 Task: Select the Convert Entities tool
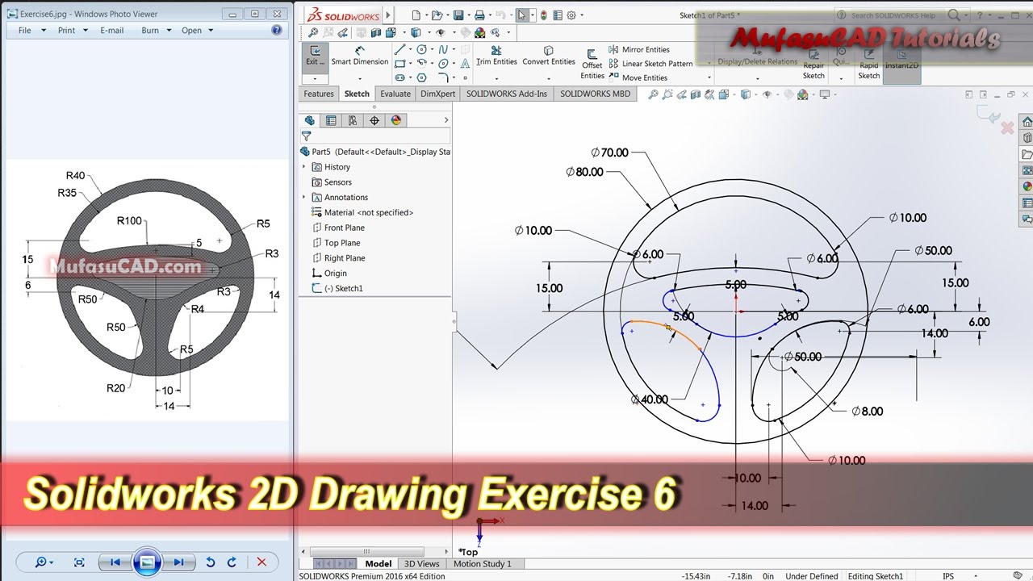(x=548, y=56)
